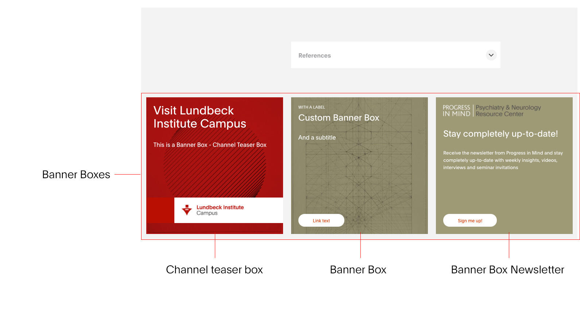The height and width of the screenshot is (328, 580).
Task: Click the red Lundbeck Institute logo symbol
Action: click(187, 210)
